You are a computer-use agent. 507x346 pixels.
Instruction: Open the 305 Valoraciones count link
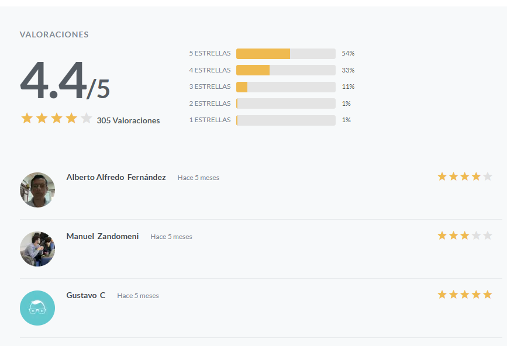point(129,120)
